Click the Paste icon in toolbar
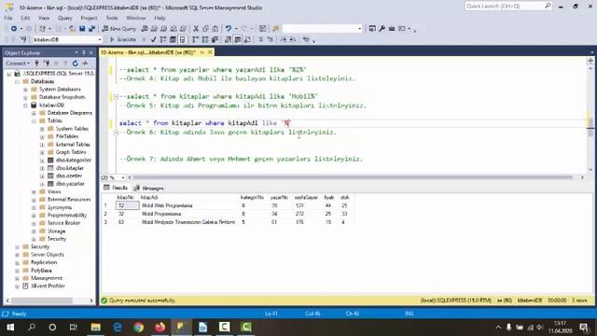This screenshot has height=336, width=597. click(x=215, y=29)
